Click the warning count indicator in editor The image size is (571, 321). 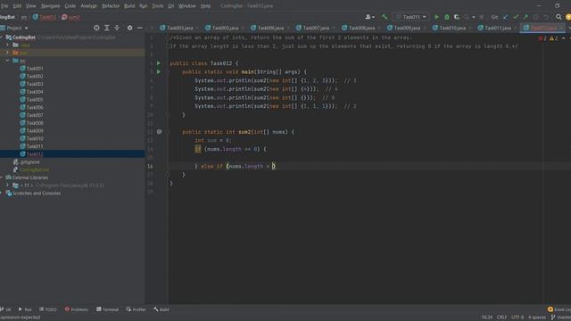click(x=554, y=38)
